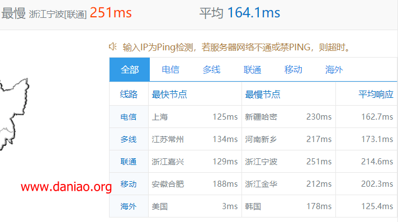Click the 最快节点 column header

click(169, 95)
